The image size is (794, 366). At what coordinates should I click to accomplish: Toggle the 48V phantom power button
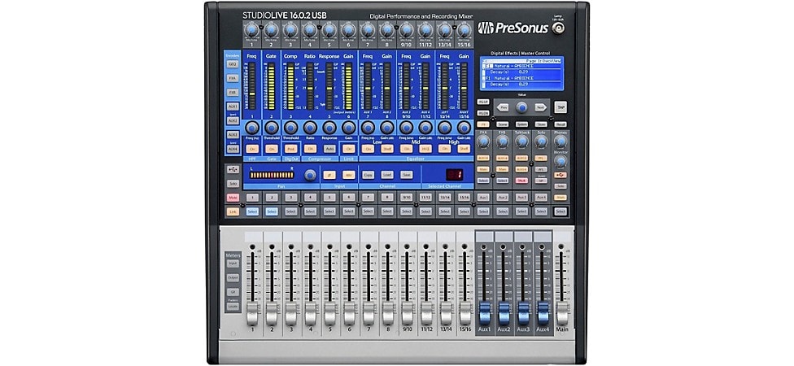pyautogui.click(x=348, y=175)
